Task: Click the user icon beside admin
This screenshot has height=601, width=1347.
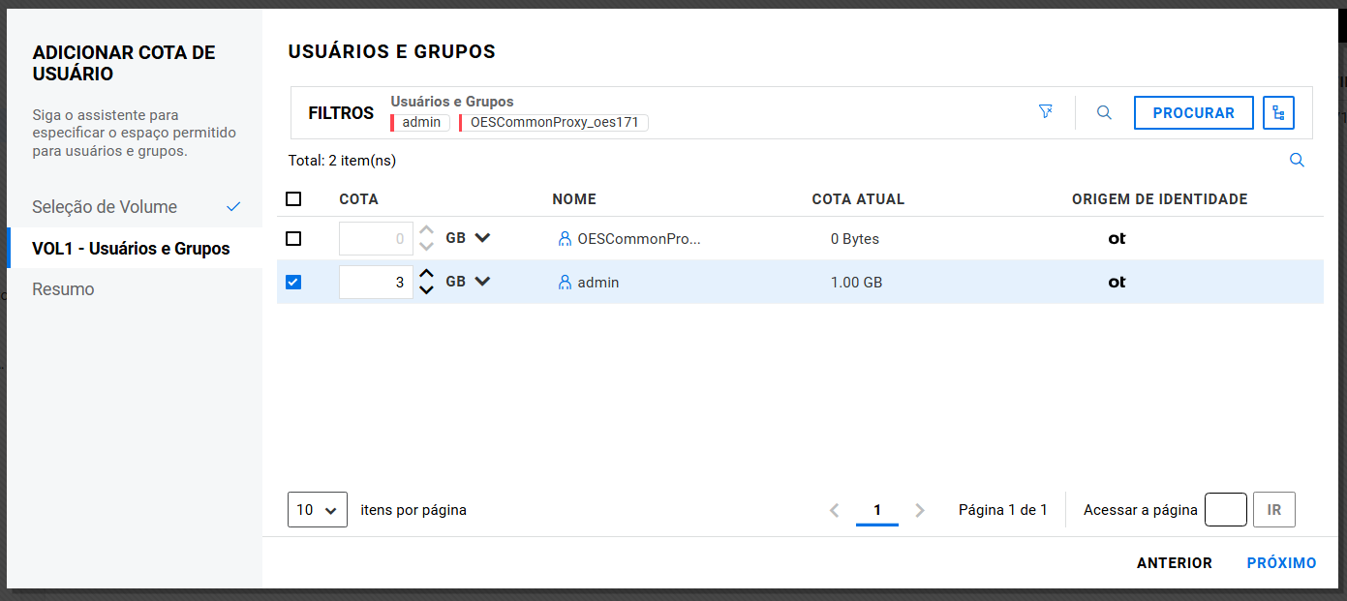Action: tap(565, 283)
